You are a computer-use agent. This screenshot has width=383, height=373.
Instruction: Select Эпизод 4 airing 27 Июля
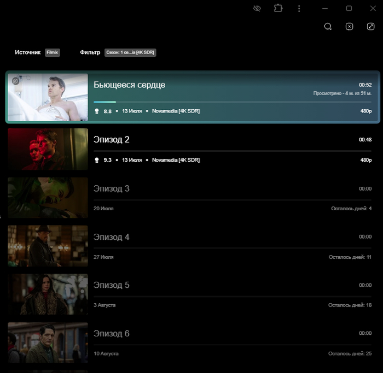tap(112, 237)
